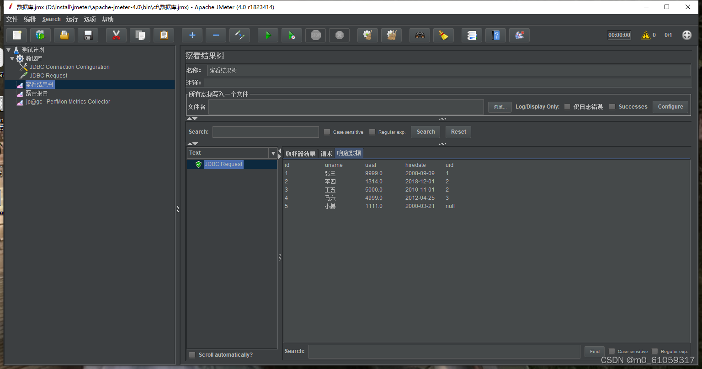Start the test with the green play icon
702x369 pixels.
pos(268,35)
